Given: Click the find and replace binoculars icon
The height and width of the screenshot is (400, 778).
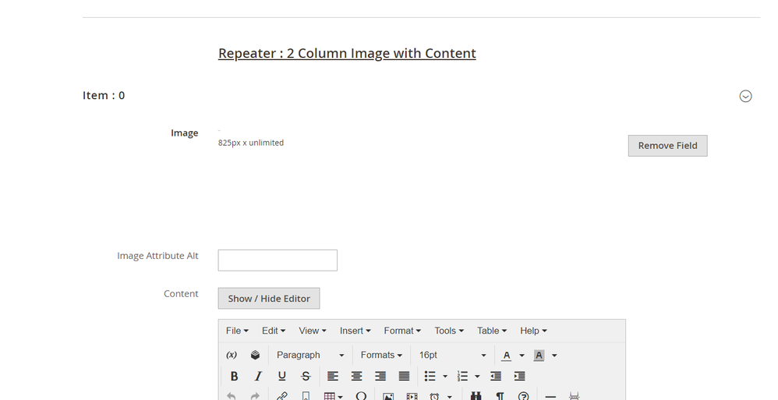Looking at the screenshot, I should click(476, 396).
